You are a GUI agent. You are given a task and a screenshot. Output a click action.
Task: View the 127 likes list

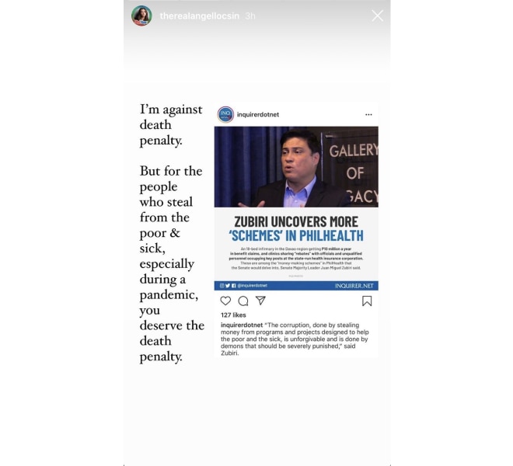tap(233, 315)
